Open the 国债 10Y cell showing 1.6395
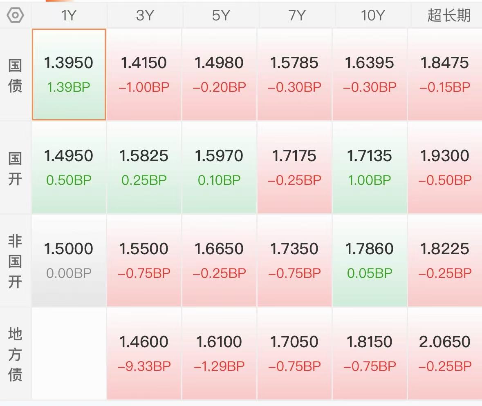 coord(370,75)
